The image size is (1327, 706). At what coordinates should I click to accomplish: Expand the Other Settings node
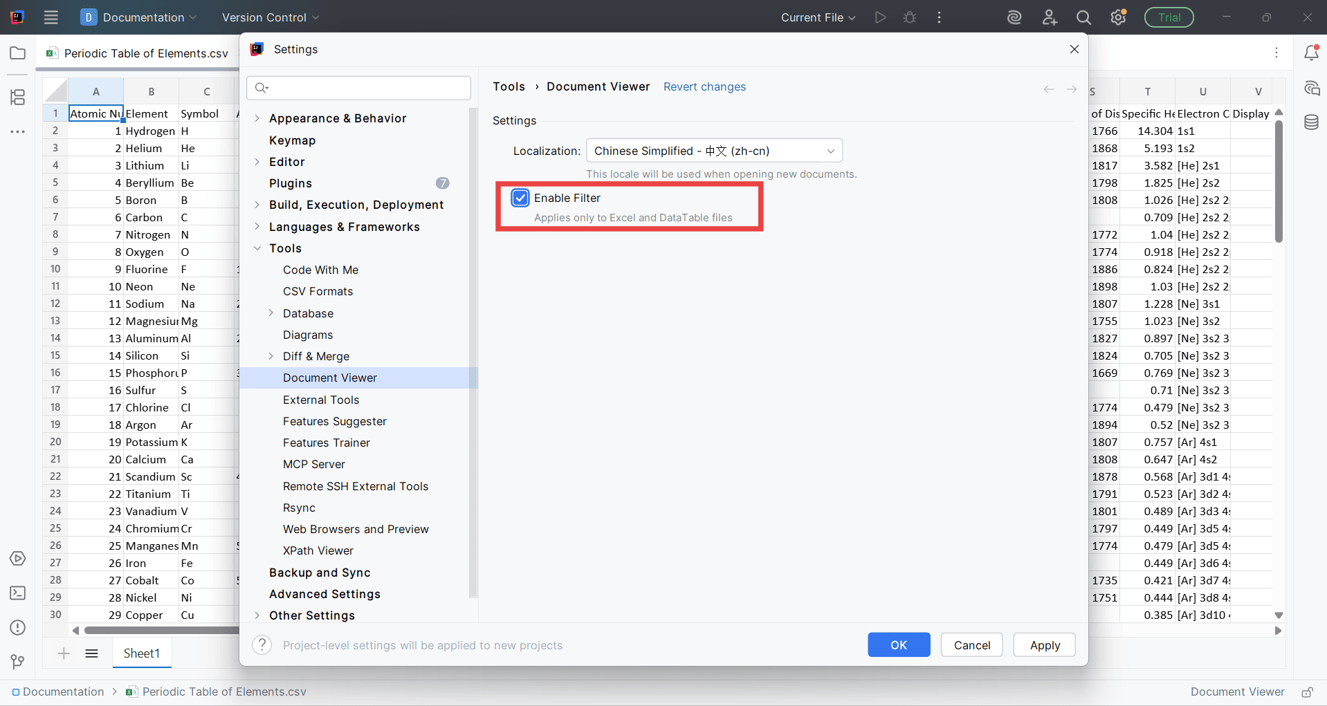pos(257,615)
